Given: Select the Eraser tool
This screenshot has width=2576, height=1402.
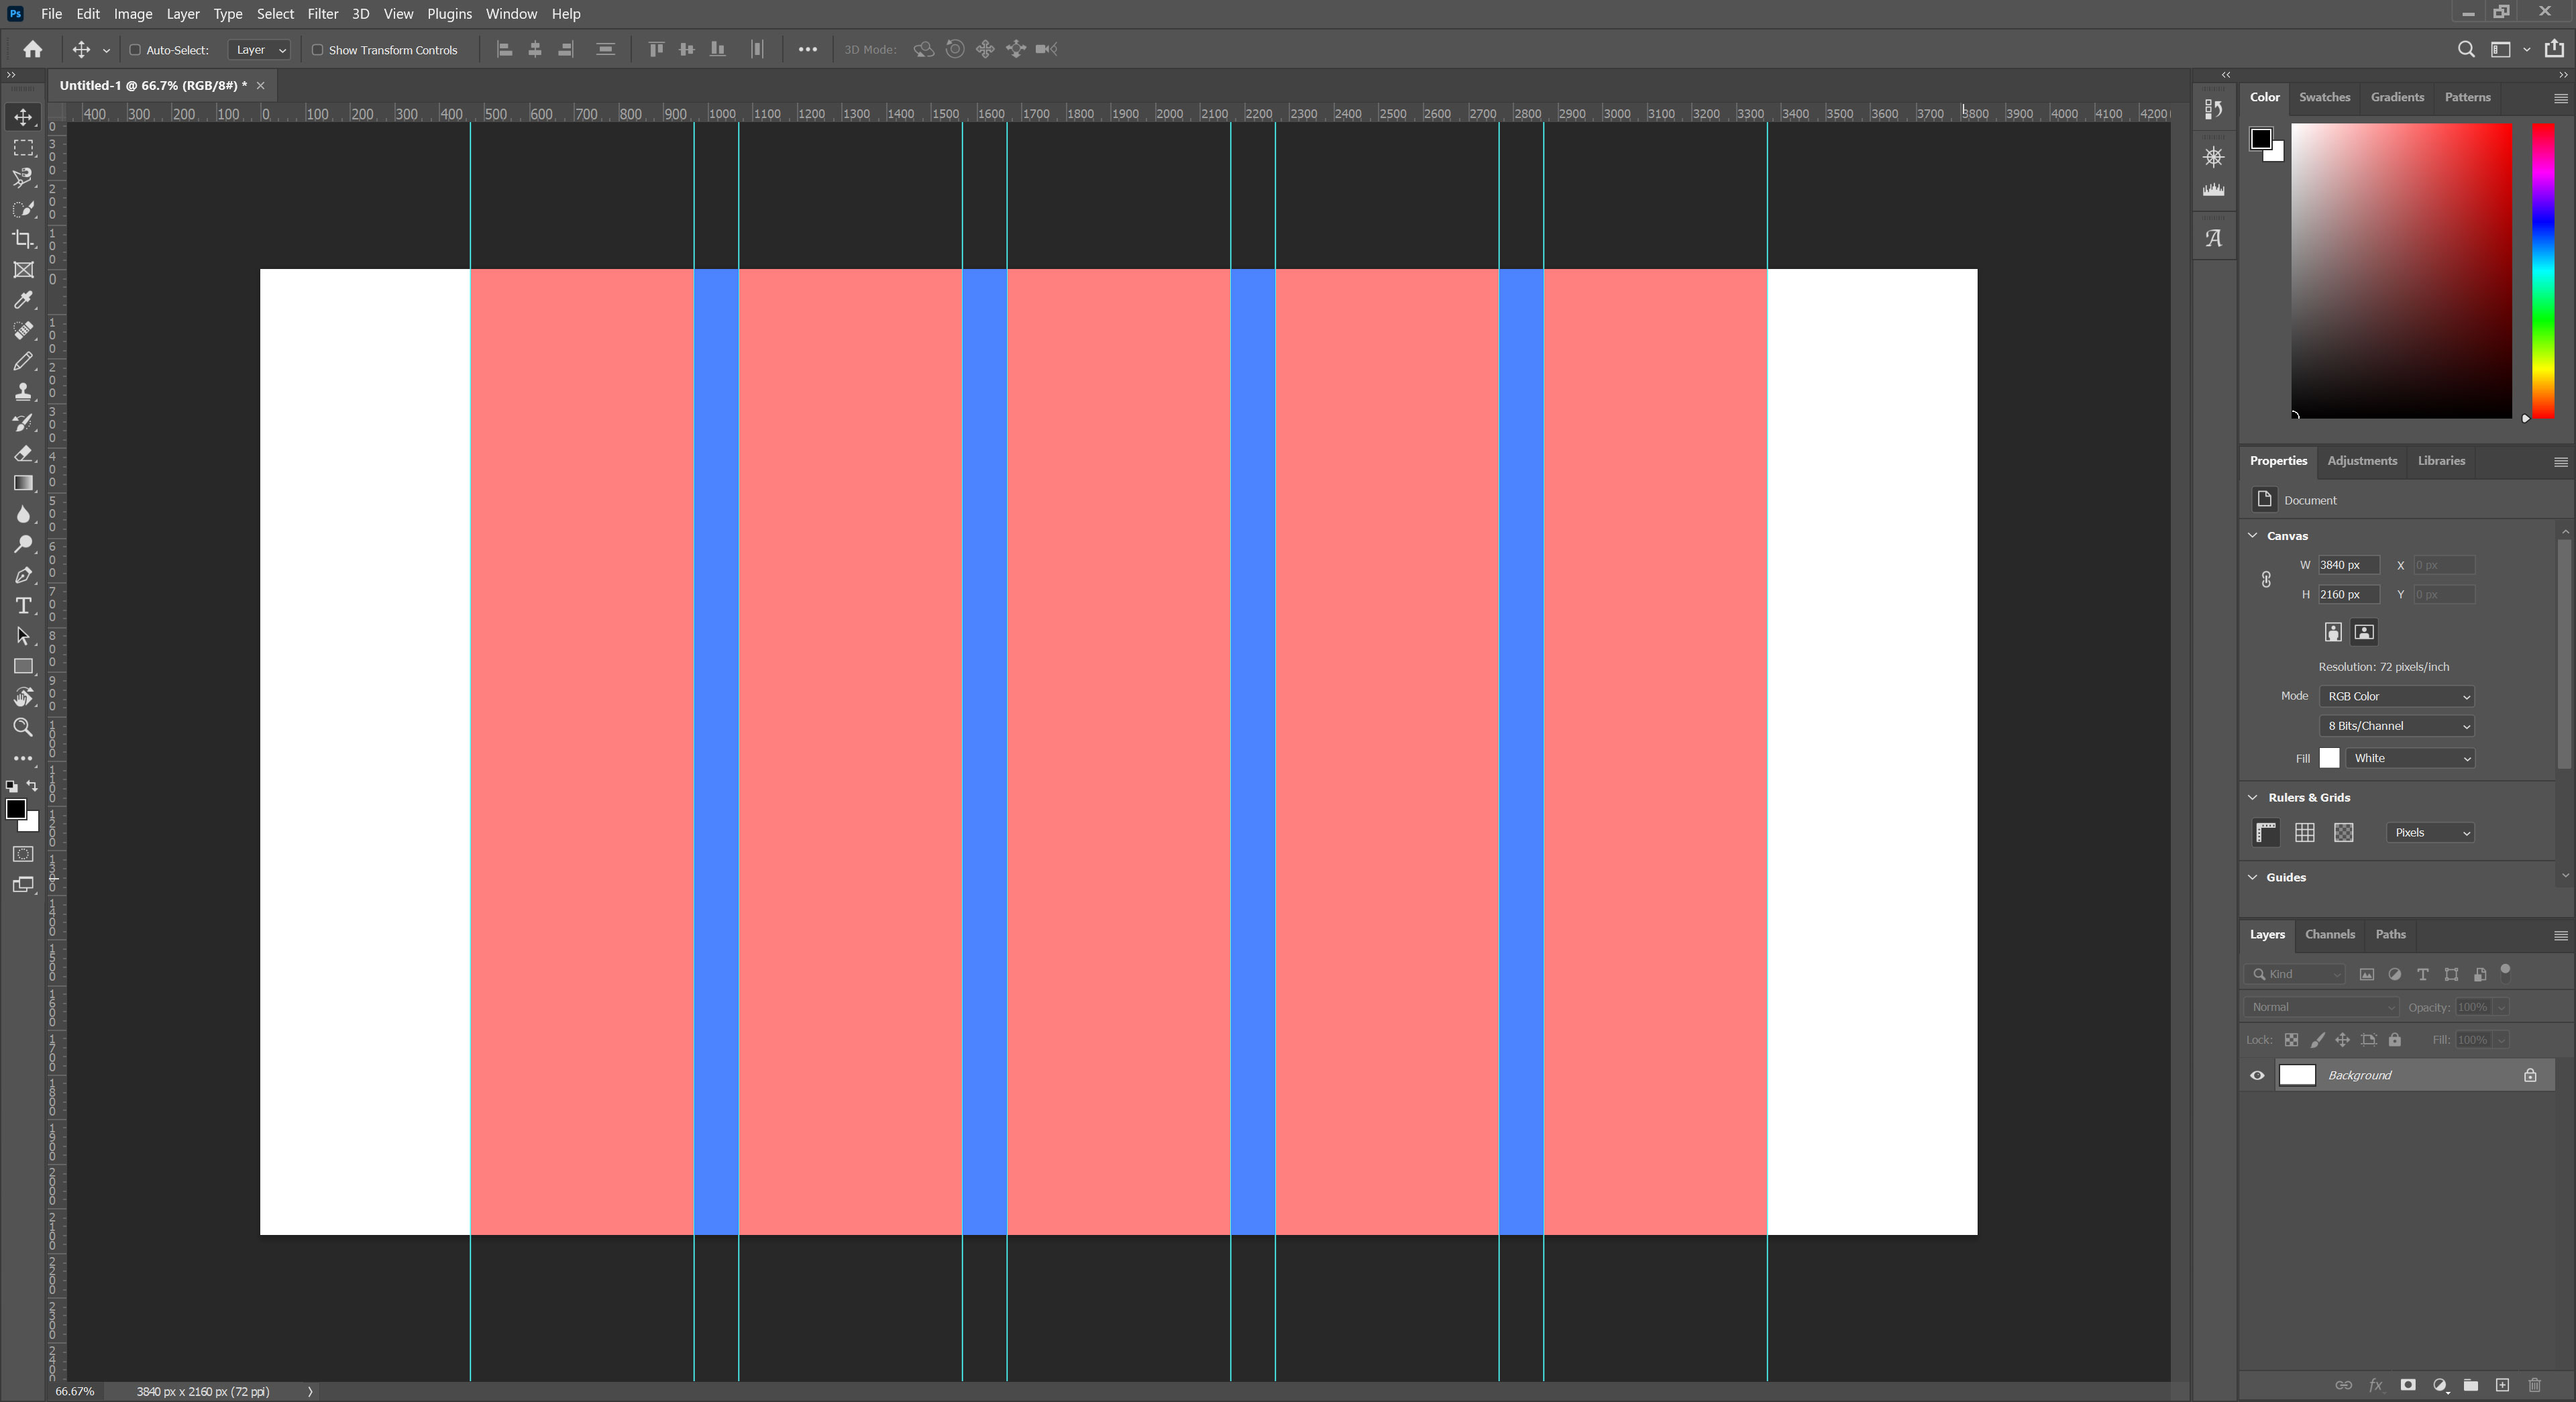Looking at the screenshot, I should pyautogui.click(x=23, y=453).
